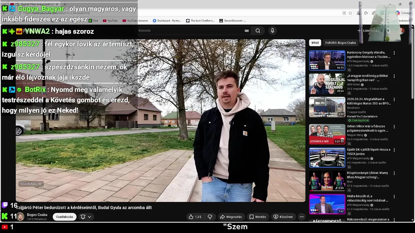The height and width of the screenshot is (233, 415).
Task: Open Dashboard - Restre... bookmark
Action: pos(167,21)
